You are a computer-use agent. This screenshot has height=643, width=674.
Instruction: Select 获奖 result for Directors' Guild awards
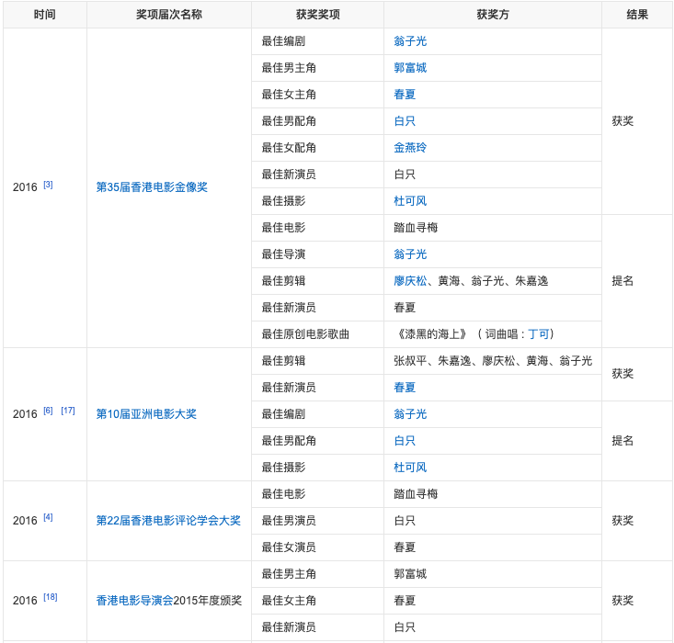pyautogui.click(x=637, y=601)
